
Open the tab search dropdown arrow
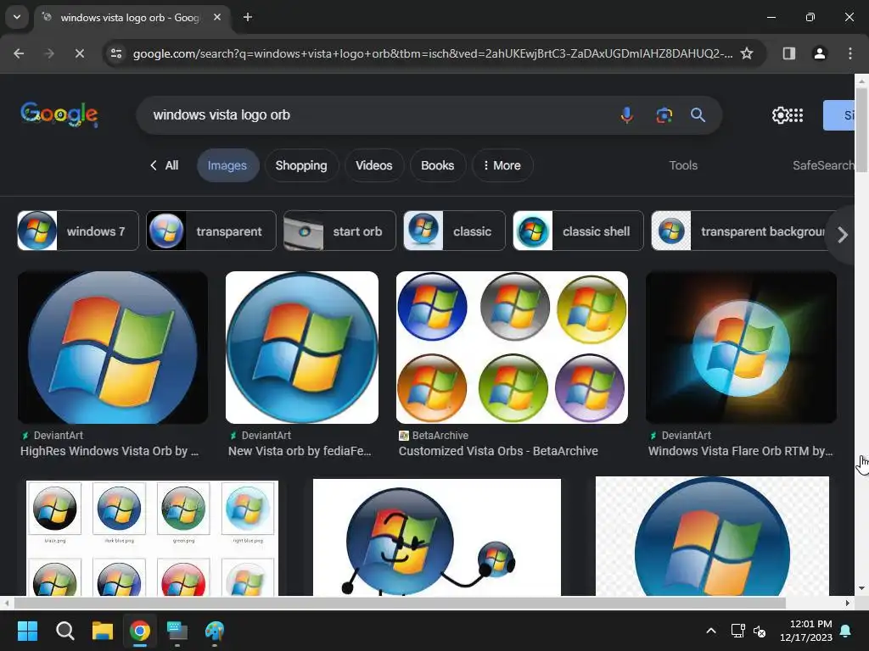click(x=17, y=17)
